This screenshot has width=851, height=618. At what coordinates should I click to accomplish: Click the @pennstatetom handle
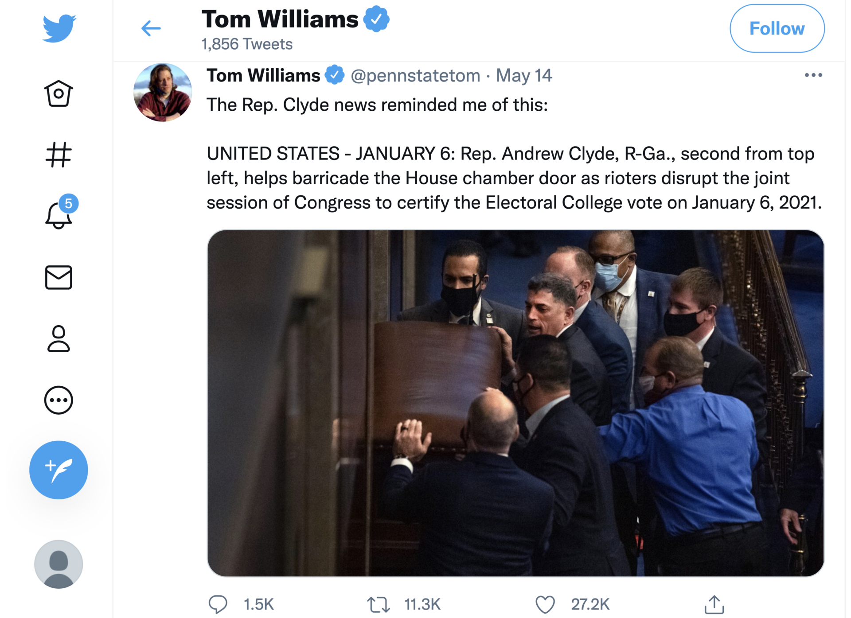[x=415, y=76]
